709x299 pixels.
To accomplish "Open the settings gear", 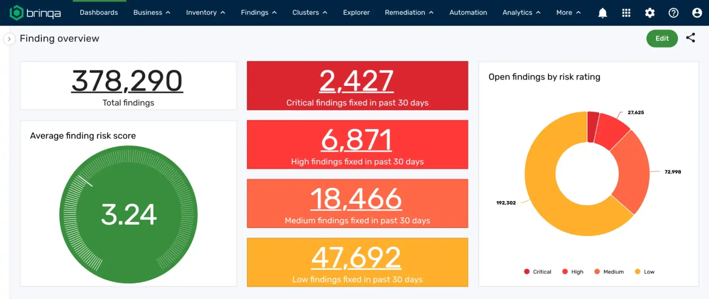I will pos(650,13).
